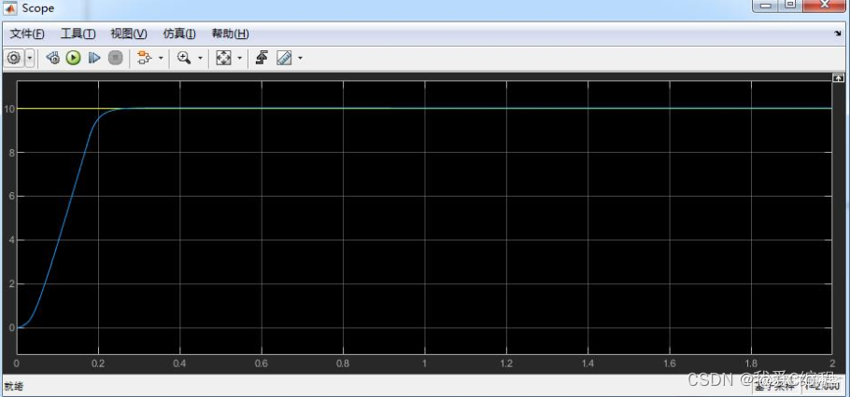Screen dimensions: 850x397
Task: Open the 仿真(I) menu
Action: pos(179,34)
